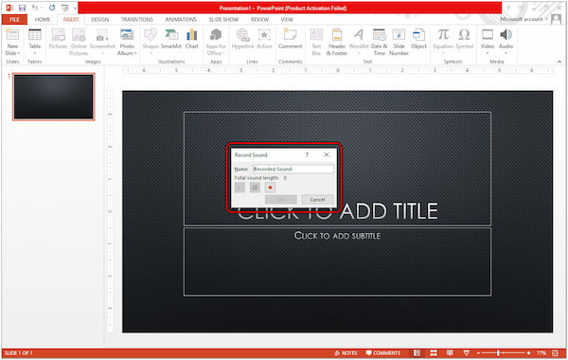568x360 pixels.
Task: Click the zoom slider in status bar
Action: coord(499,353)
